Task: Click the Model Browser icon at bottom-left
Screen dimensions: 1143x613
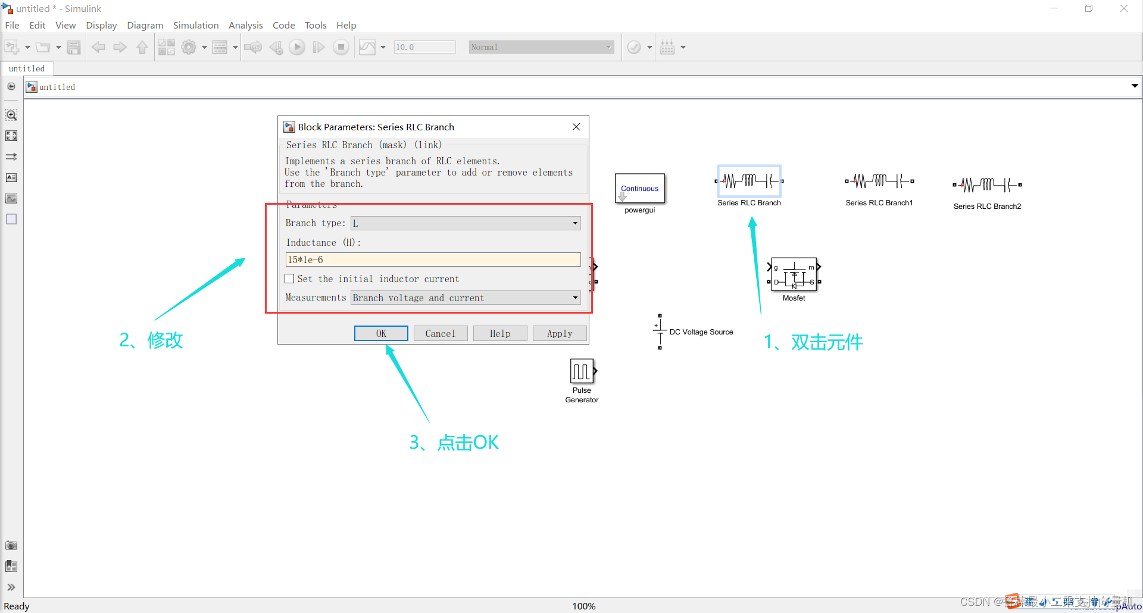Action: (11, 566)
